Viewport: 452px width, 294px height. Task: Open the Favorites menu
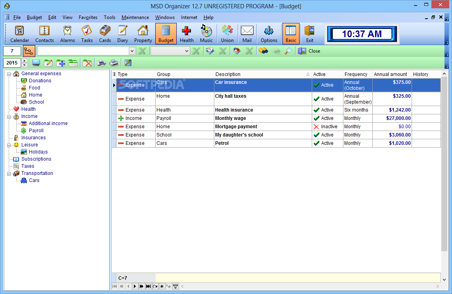click(88, 17)
